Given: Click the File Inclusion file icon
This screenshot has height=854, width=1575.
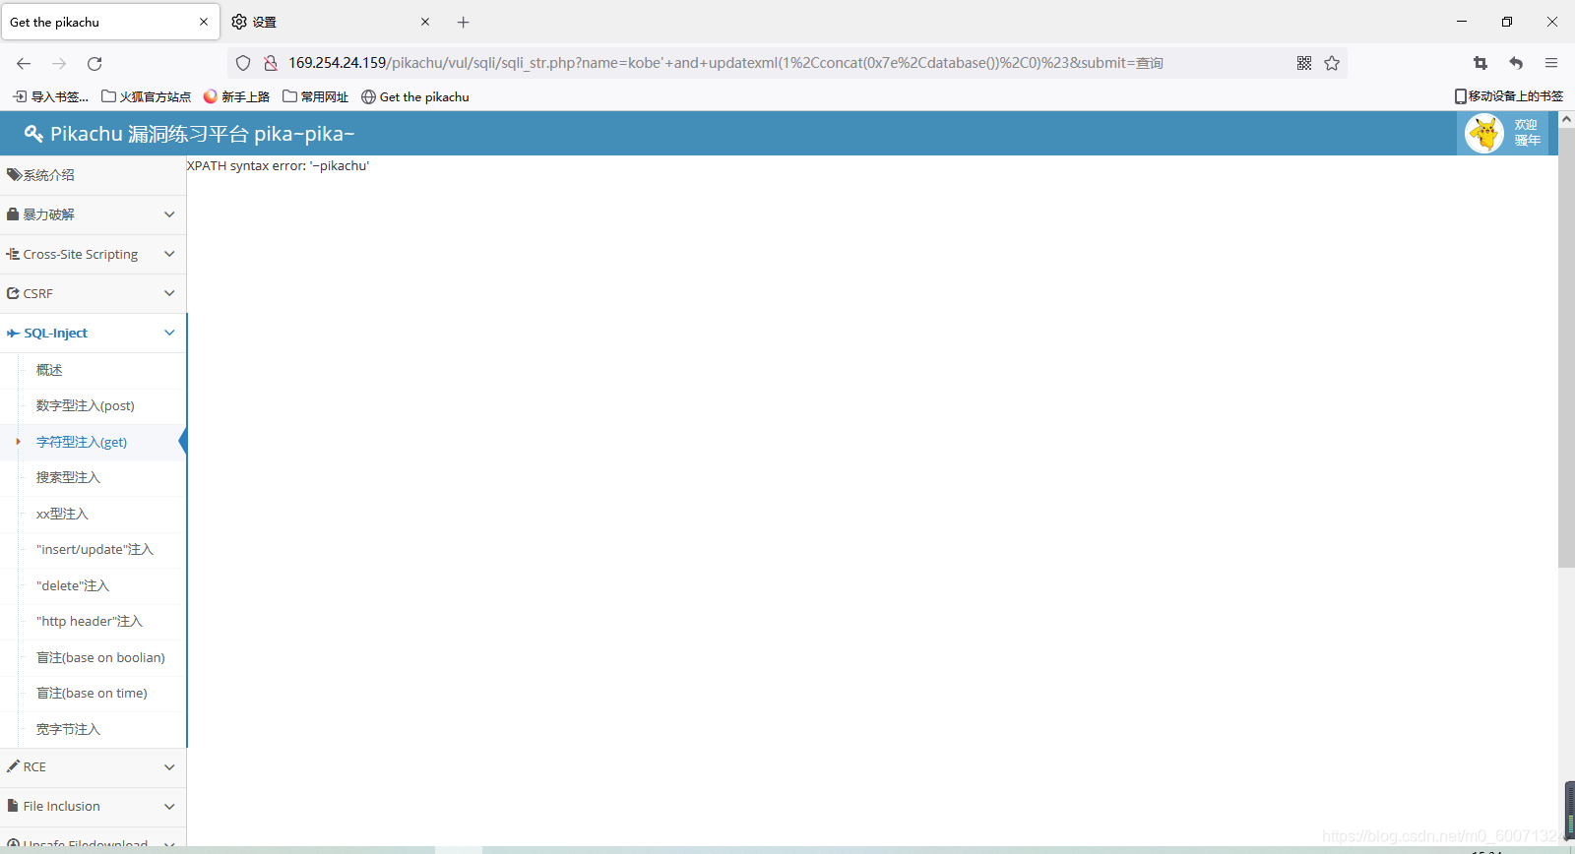Looking at the screenshot, I should pos(13,805).
